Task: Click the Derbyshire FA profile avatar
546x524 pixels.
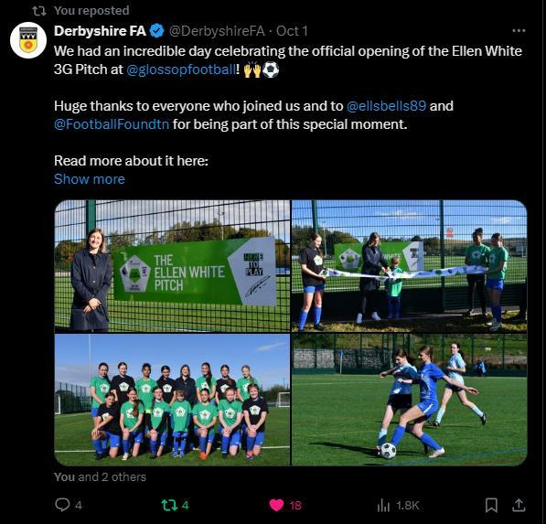Action: click(28, 40)
